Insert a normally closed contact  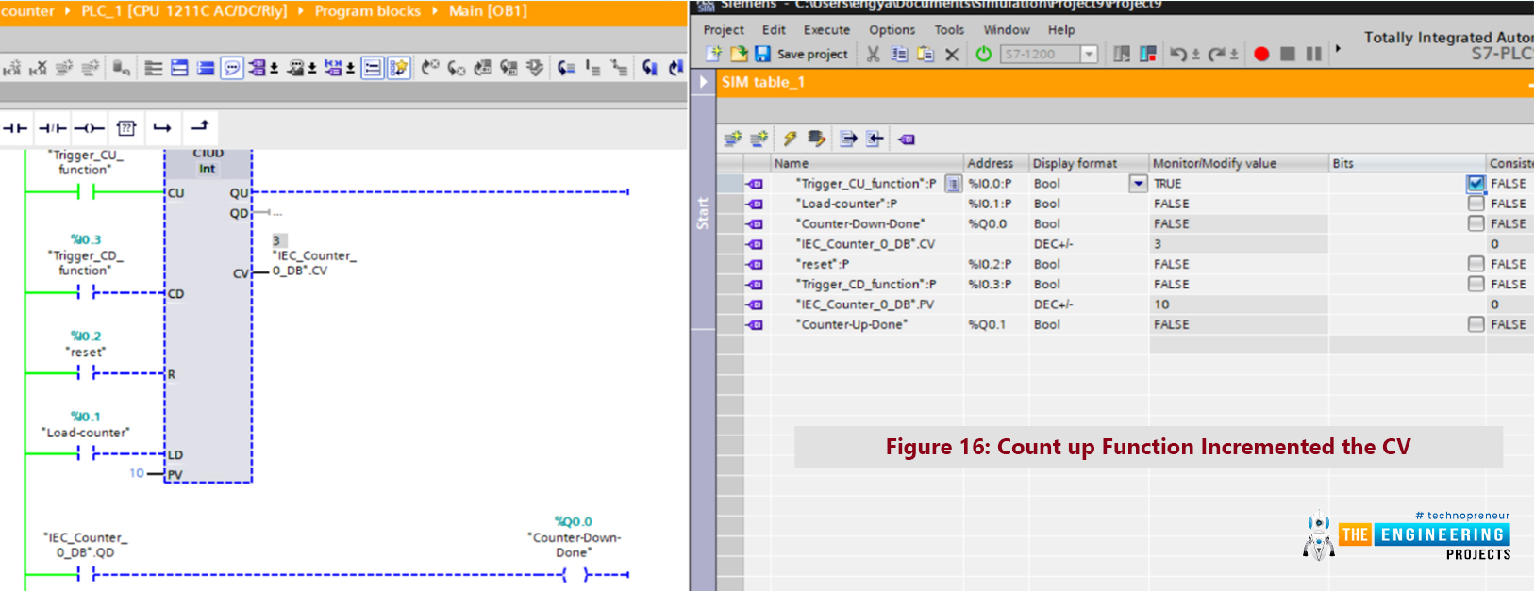(x=53, y=128)
